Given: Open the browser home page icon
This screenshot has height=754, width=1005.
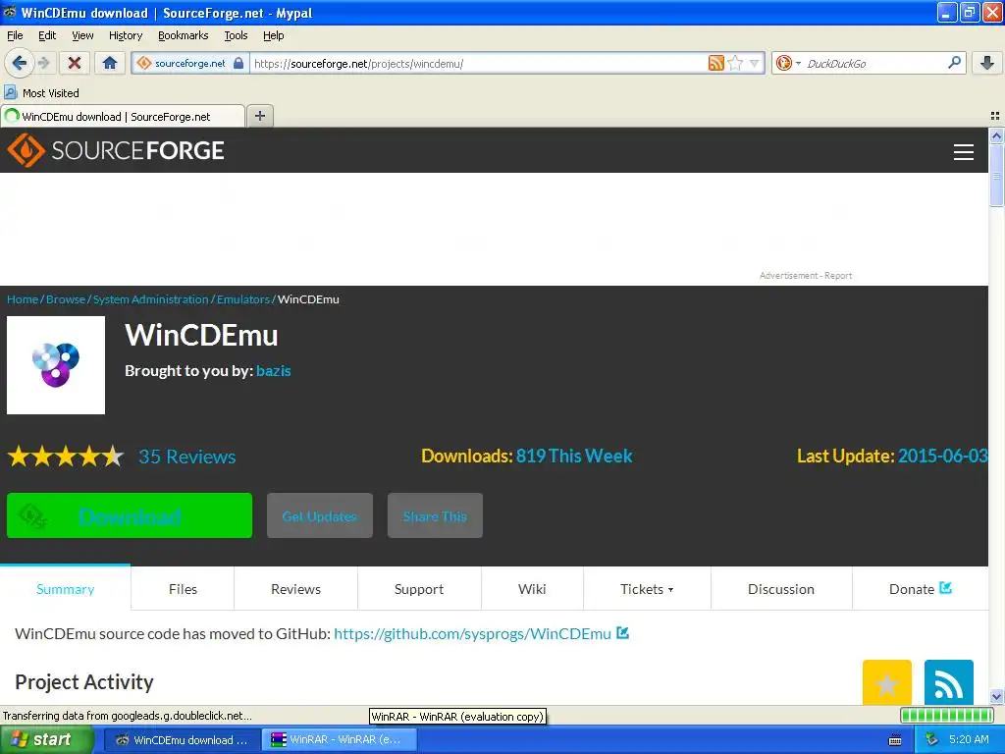Looking at the screenshot, I should pos(110,63).
